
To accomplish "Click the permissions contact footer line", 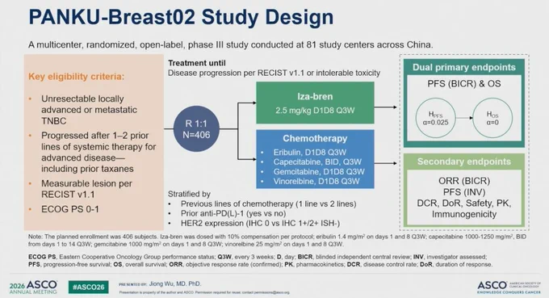I will pos(204,292).
